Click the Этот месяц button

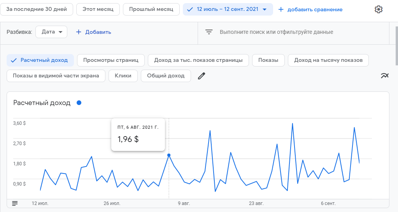tap(98, 9)
